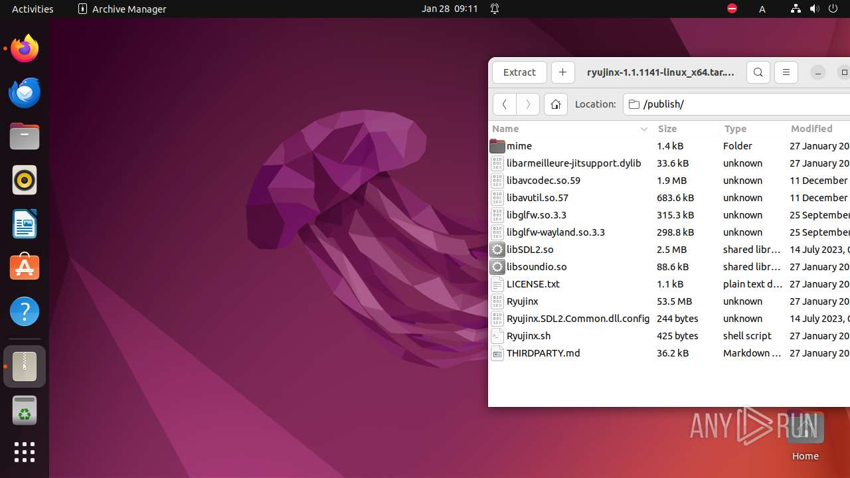Launch Firefox from the dock
The width and height of the screenshot is (850, 478).
pyautogui.click(x=25, y=48)
